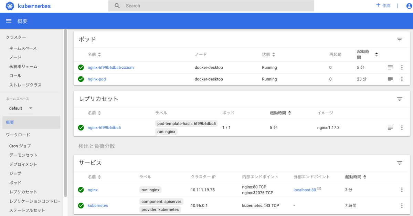Screen dimensions: 413x216
Task: View logs icon for nginx-pod
Action: click(x=390, y=79)
